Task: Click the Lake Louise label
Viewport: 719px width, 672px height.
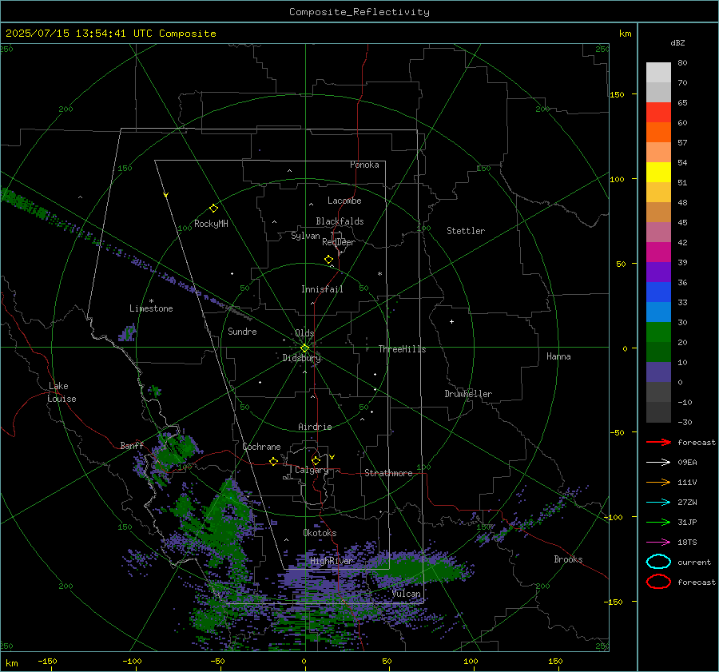Action: (62, 392)
